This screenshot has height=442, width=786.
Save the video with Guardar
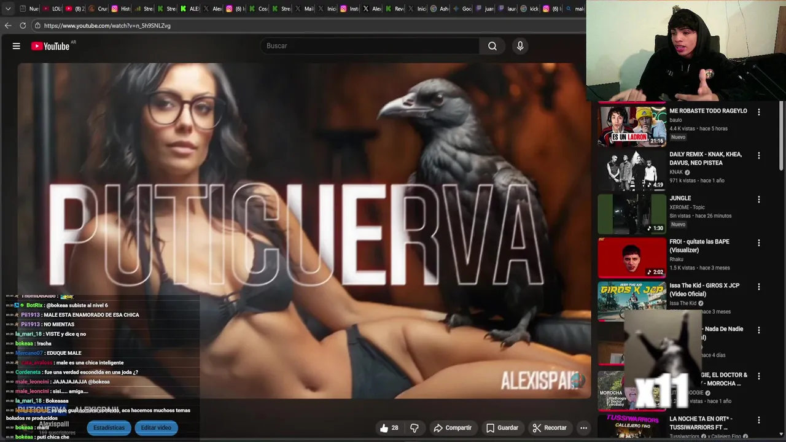pos(502,428)
